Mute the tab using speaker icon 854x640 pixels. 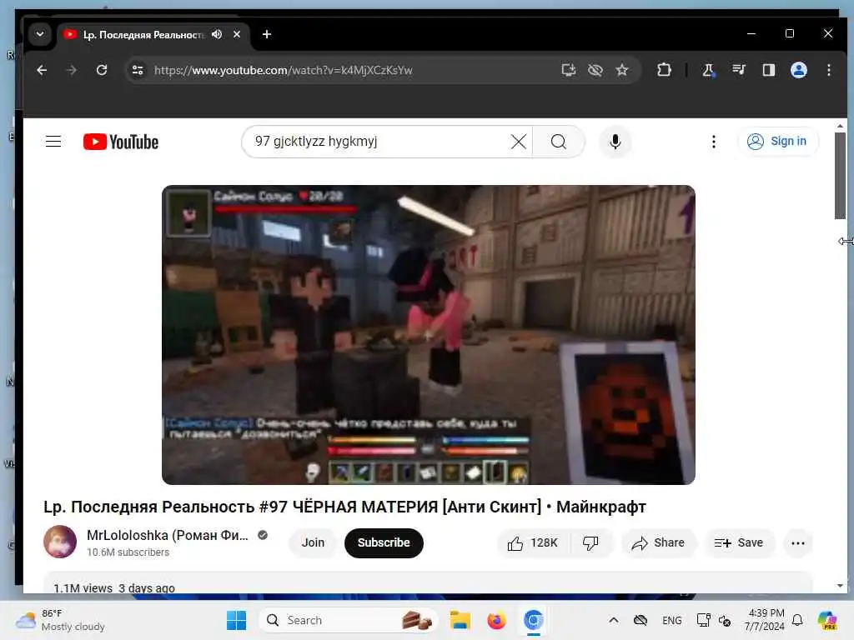point(217,34)
